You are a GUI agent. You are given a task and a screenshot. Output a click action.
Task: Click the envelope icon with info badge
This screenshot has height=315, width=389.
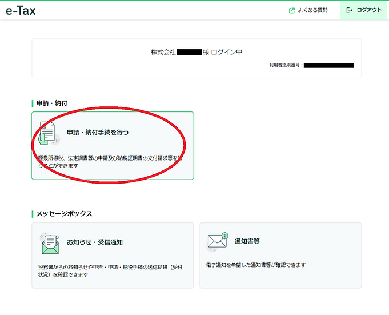click(218, 241)
